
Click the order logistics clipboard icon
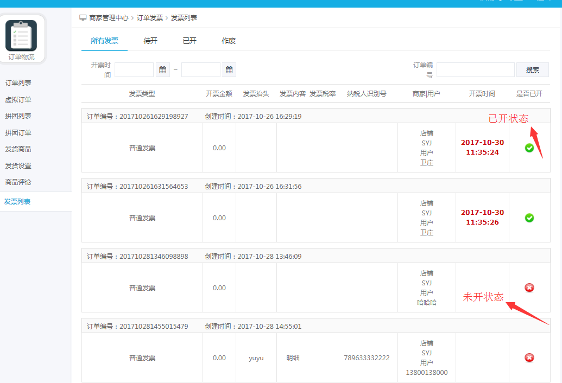tap(21, 35)
